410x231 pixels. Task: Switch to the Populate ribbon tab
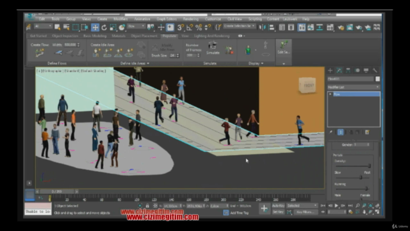(x=169, y=36)
